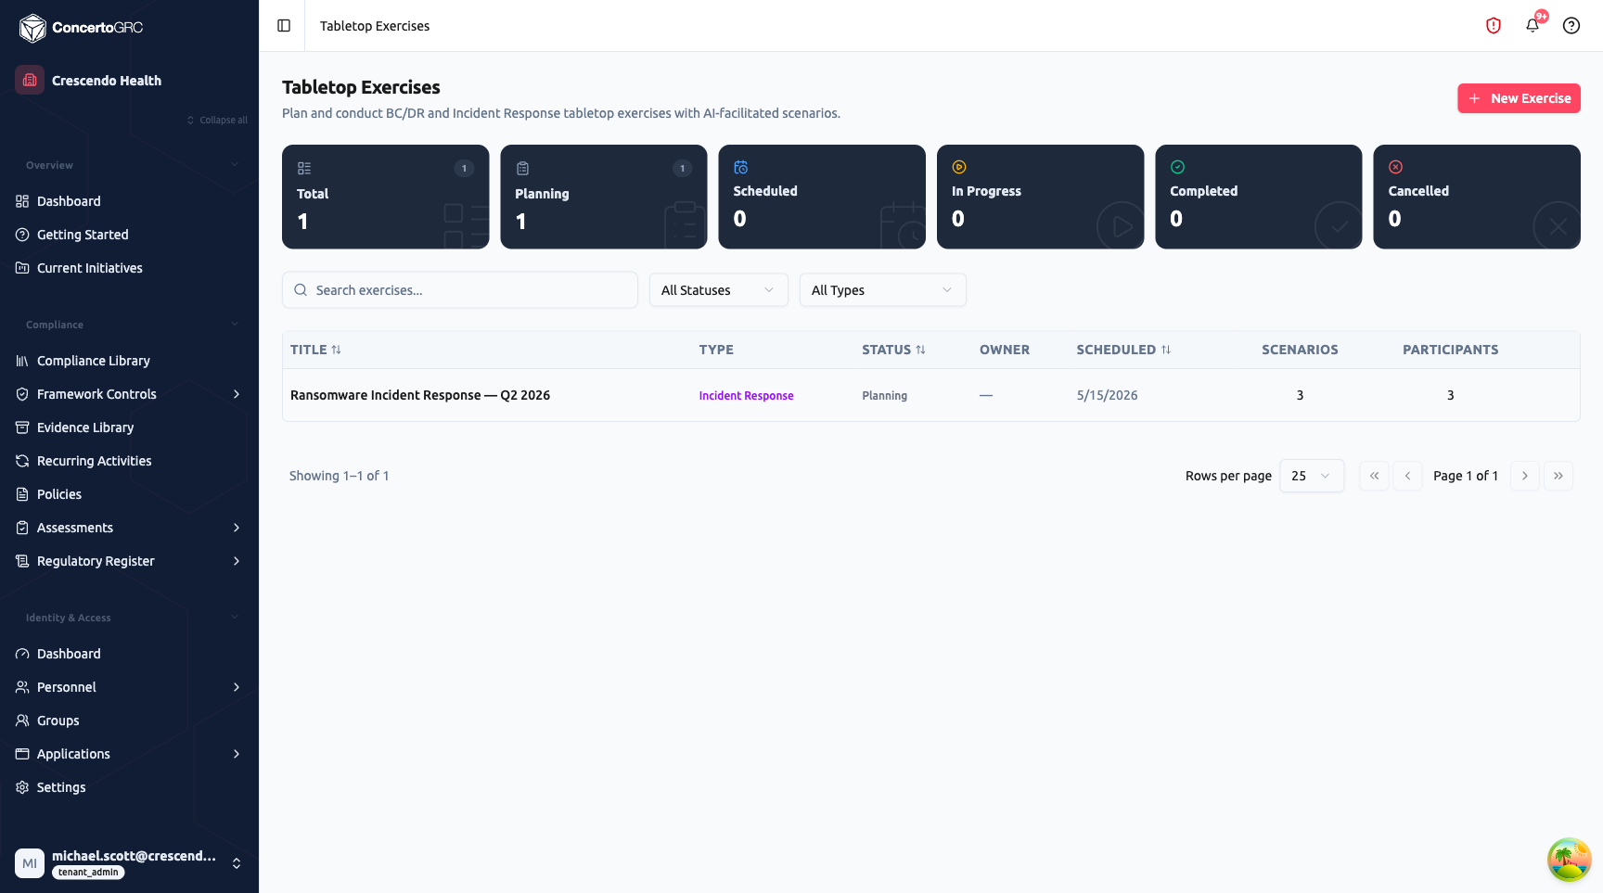Screen dimensions: 1603x893
Task: Go to first page
Action: click(x=1374, y=476)
